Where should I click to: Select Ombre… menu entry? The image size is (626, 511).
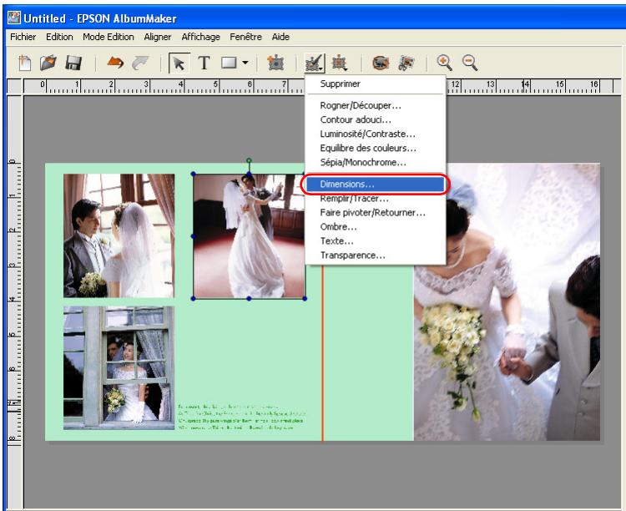(x=376, y=227)
